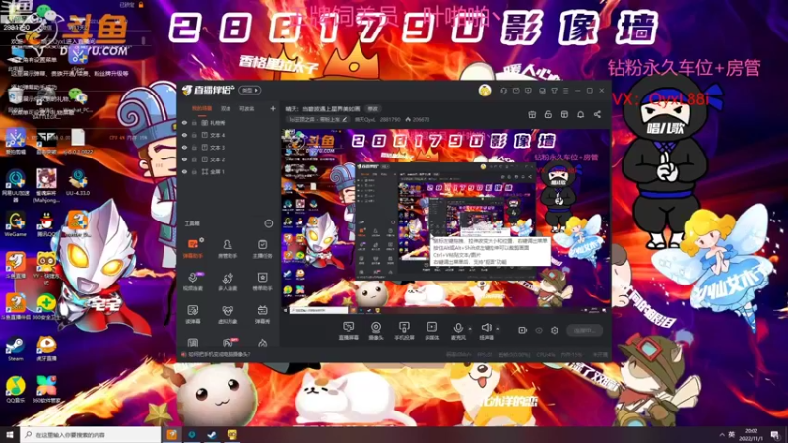
Task: Select the 礼物秀 source row
Action: click(229, 123)
